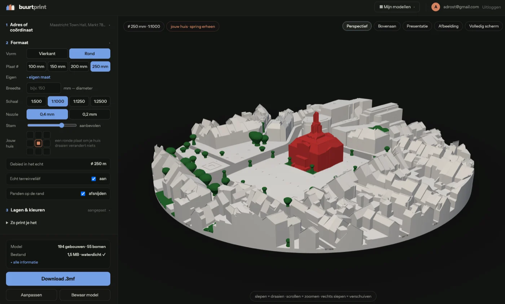
Task: Click the orange account avatar A
Action: pyautogui.click(x=436, y=7)
